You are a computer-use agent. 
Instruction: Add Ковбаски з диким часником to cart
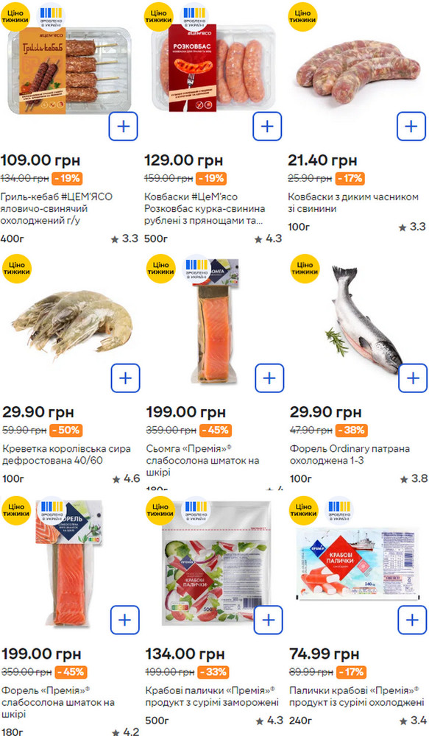(x=411, y=127)
